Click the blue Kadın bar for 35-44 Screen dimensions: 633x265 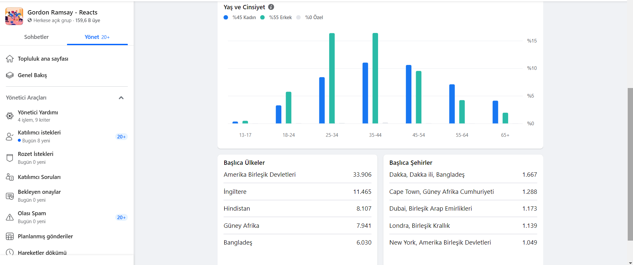pos(365,93)
